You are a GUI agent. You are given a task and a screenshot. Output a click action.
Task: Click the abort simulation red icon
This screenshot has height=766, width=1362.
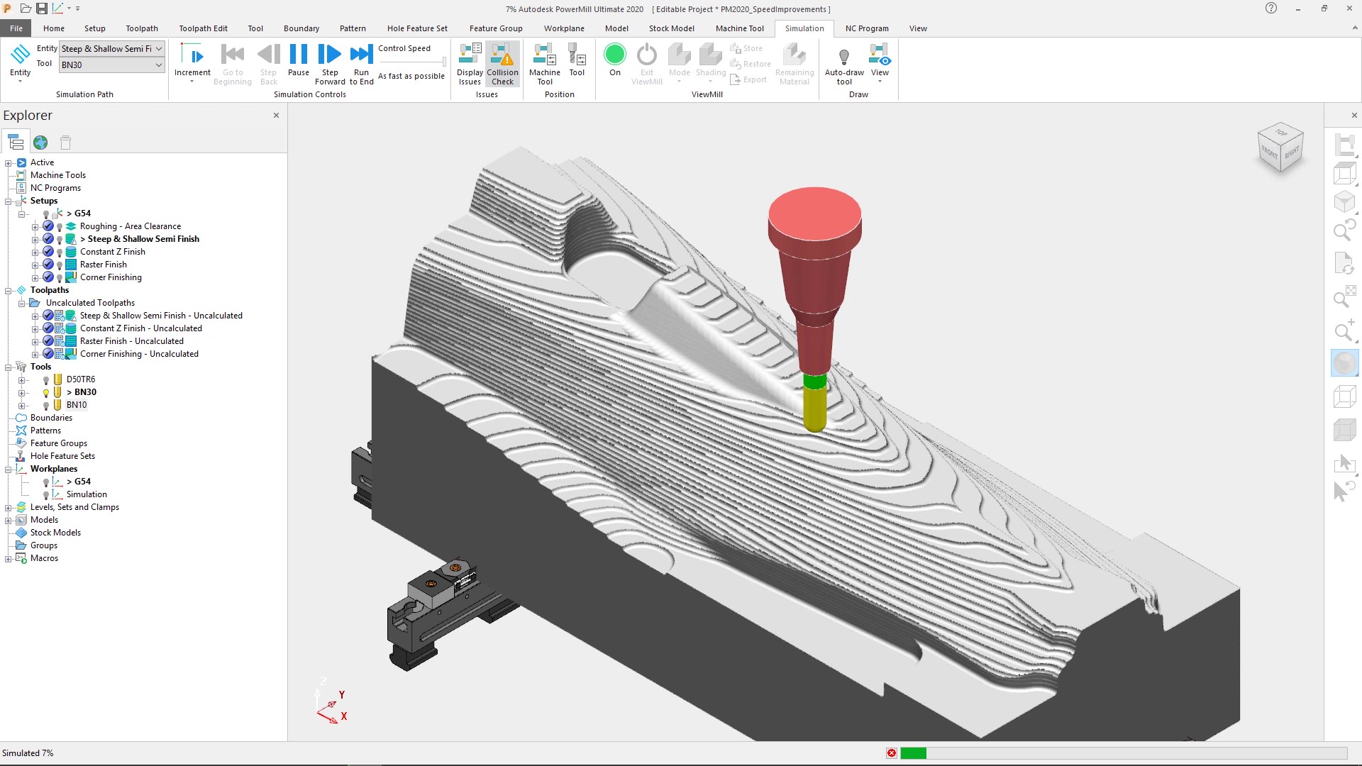tap(892, 753)
